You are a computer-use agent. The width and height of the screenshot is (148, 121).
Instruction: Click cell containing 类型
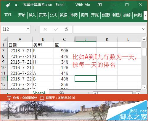[43, 45]
